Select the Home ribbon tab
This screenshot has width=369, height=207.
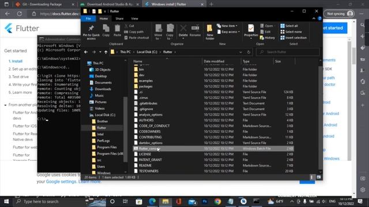pos(104,18)
